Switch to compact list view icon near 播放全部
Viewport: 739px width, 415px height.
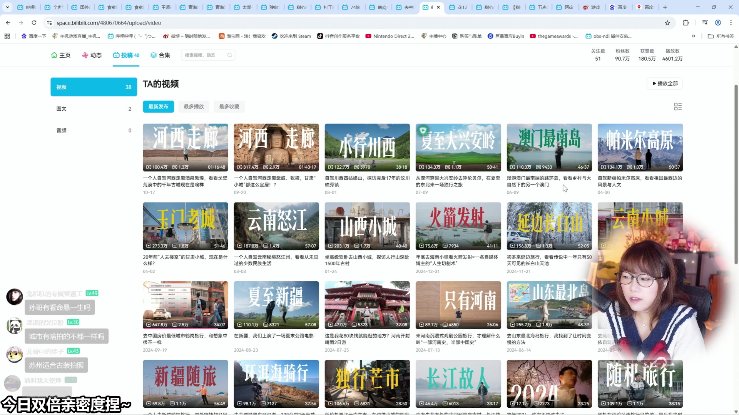coord(678,106)
